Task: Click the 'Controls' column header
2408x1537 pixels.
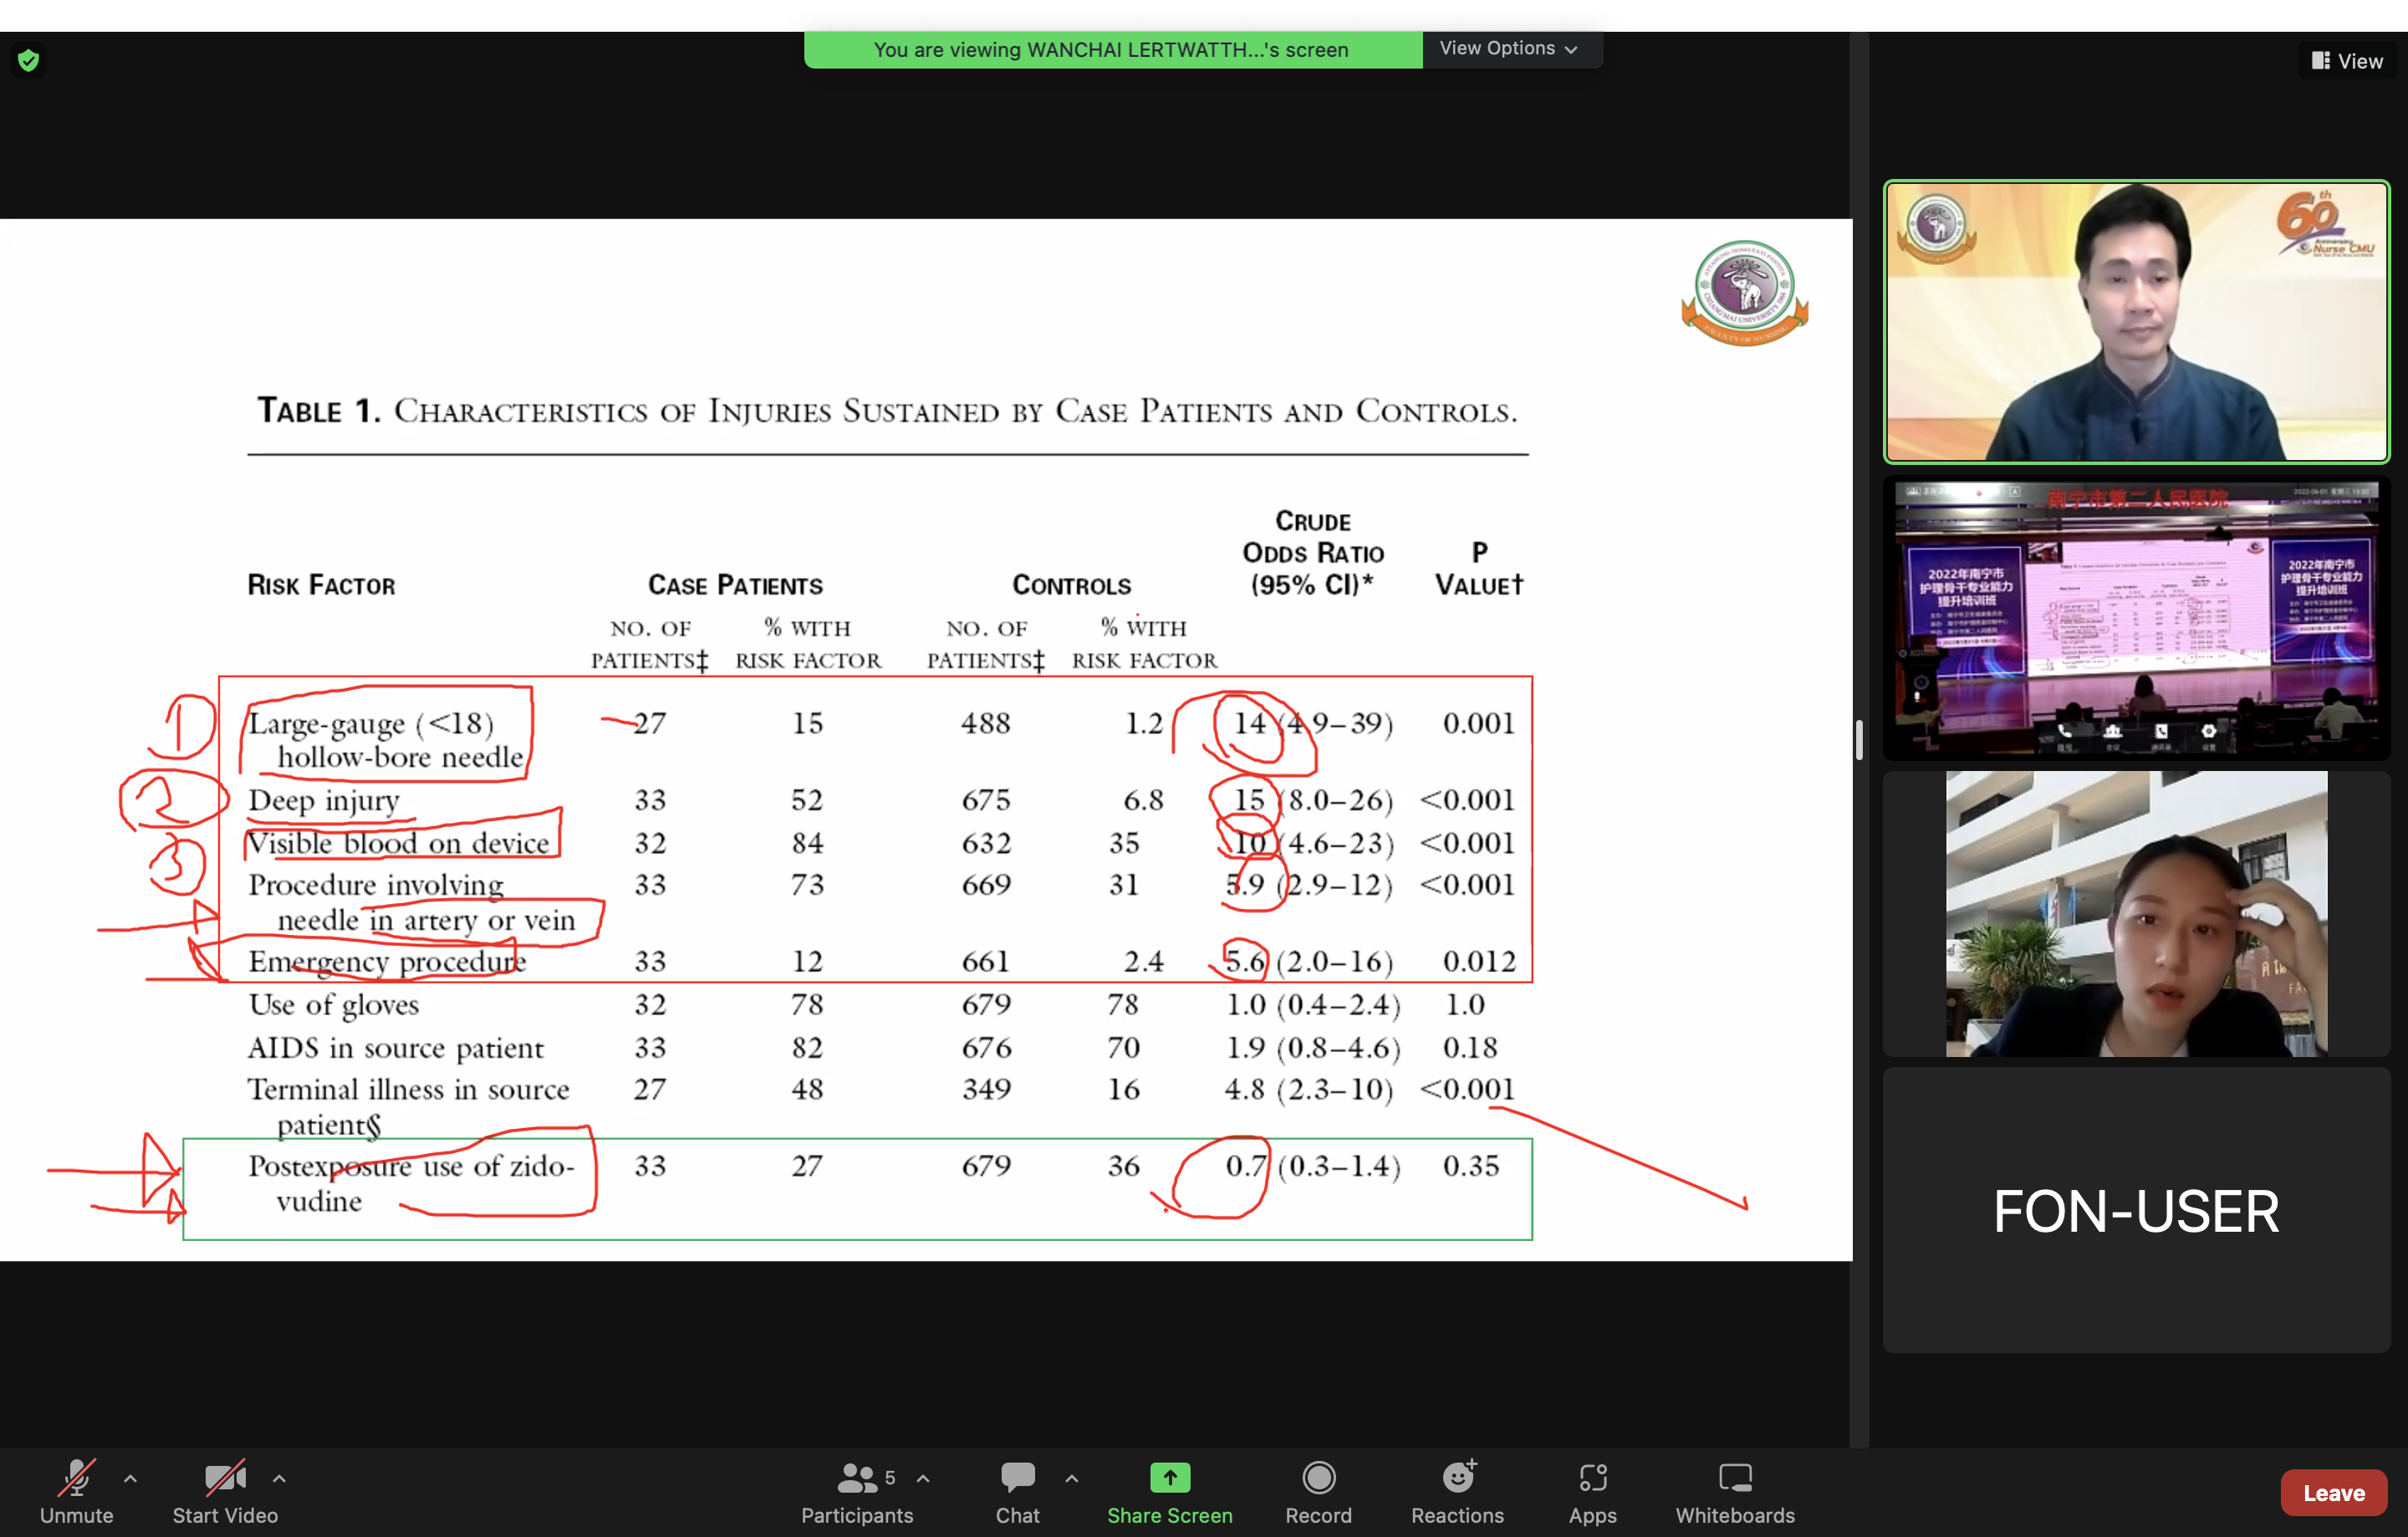Action: pyautogui.click(x=1071, y=585)
